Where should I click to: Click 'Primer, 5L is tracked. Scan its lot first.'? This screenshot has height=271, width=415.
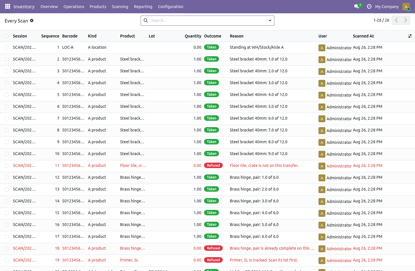(x=264, y=260)
